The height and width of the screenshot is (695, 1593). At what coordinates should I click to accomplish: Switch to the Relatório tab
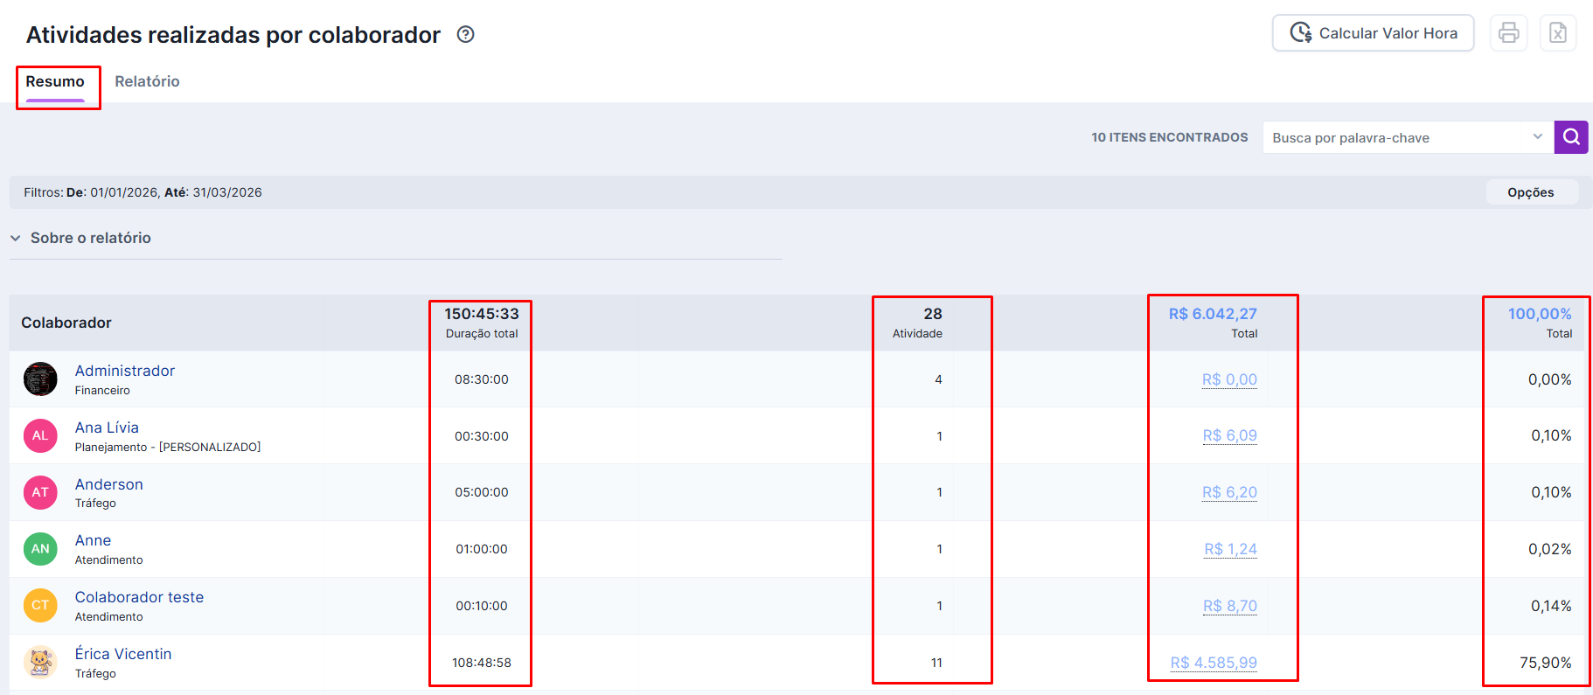click(147, 81)
